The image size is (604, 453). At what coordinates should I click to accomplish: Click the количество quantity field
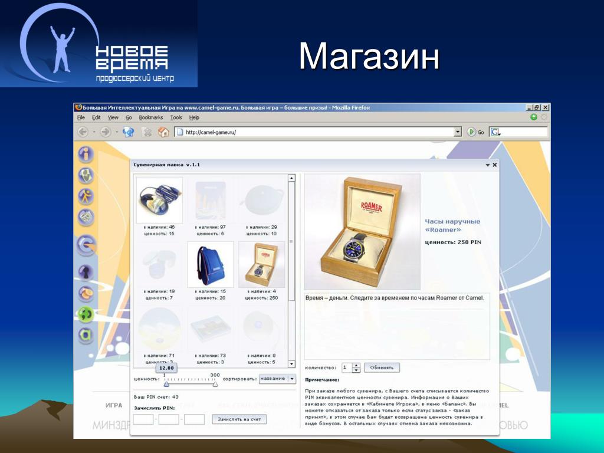(x=347, y=367)
